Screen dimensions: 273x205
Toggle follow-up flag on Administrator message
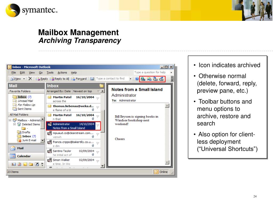98,125
